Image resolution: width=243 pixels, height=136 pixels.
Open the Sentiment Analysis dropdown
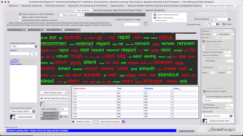point(218,116)
